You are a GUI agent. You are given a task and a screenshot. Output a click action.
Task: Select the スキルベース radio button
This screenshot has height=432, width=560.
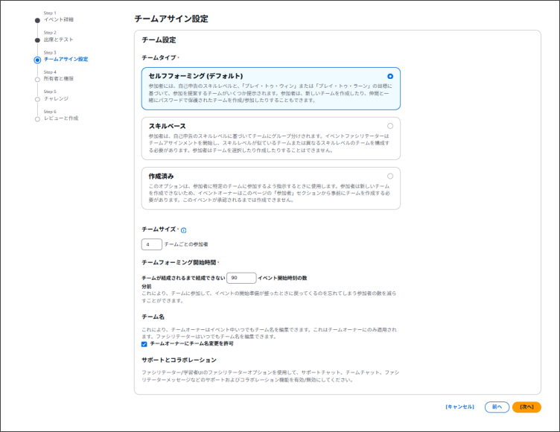(390, 126)
